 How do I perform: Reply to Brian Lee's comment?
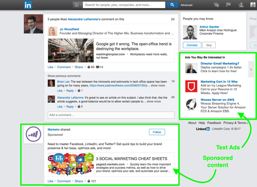pyautogui.click(x=70, y=91)
